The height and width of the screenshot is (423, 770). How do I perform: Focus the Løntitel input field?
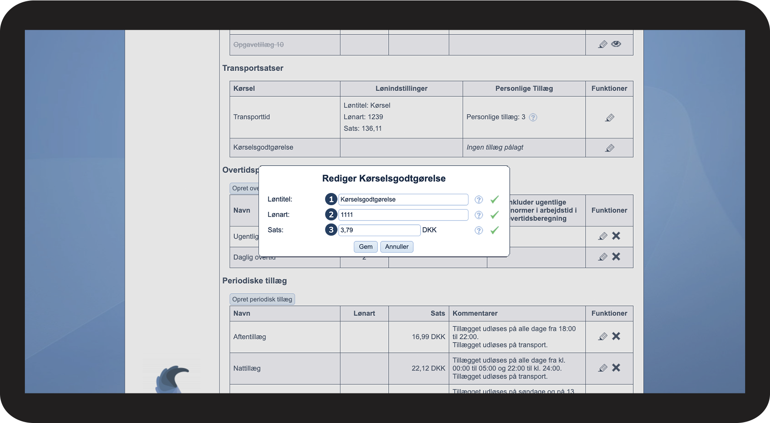(x=403, y=200)
